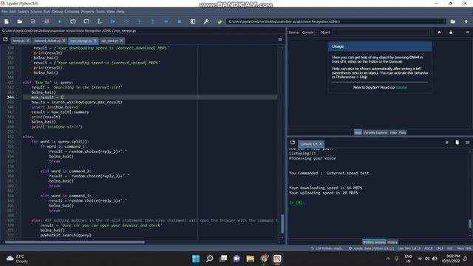Screen dimensions: 473x266
Task: Open the Help menu
Action: tap(120, 12)
